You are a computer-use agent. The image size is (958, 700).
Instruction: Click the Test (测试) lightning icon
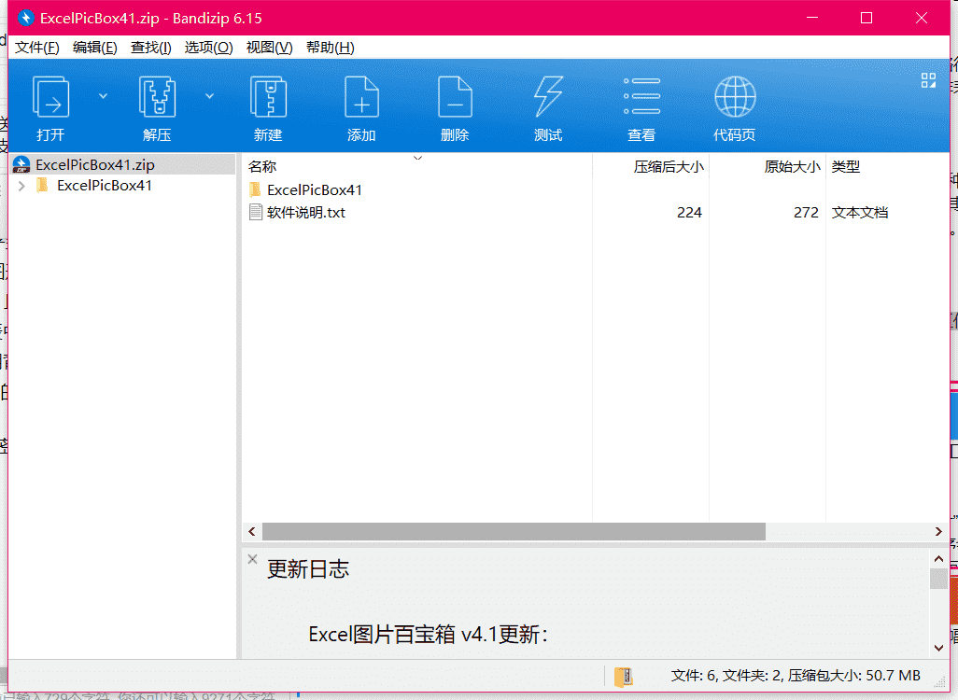pos(548,96)
